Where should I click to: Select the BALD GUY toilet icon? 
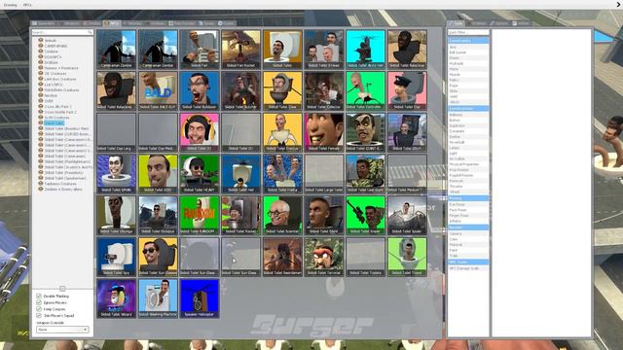[x=158, y=90]
